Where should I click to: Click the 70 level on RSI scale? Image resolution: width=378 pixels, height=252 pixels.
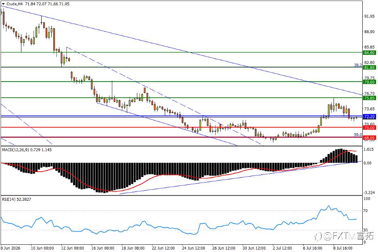coord(366,210)
